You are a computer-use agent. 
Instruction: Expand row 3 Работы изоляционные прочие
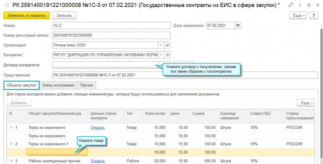(x=11, y=161)
